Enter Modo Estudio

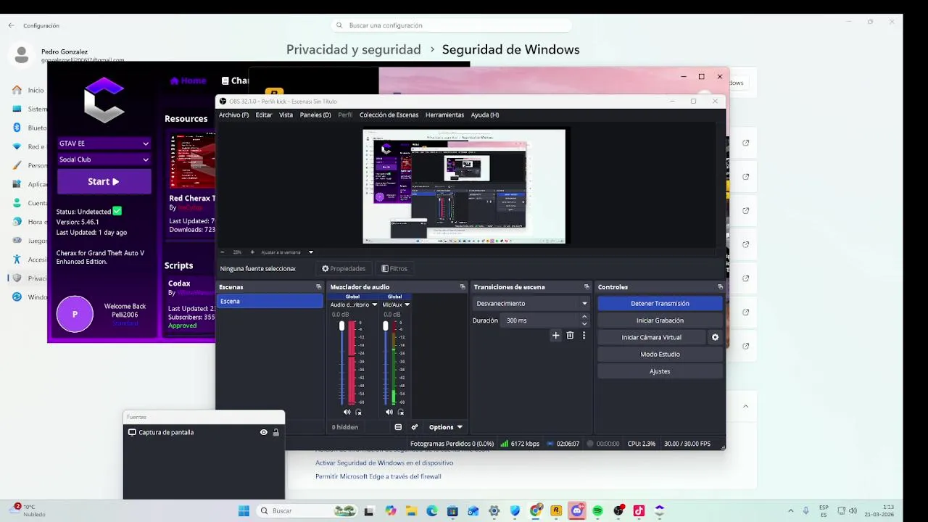(660, 354)
